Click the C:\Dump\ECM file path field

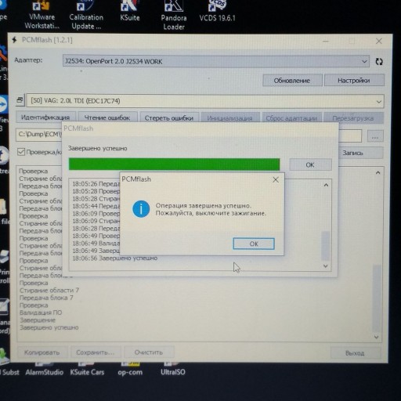(39, 135)
